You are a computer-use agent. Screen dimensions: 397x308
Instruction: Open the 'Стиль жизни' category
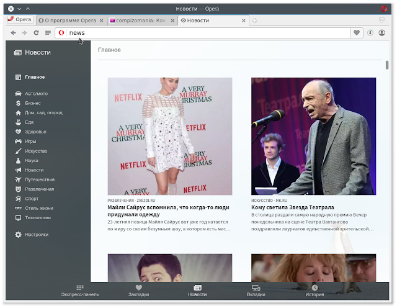pyautogui.click(x=34, y=208)
